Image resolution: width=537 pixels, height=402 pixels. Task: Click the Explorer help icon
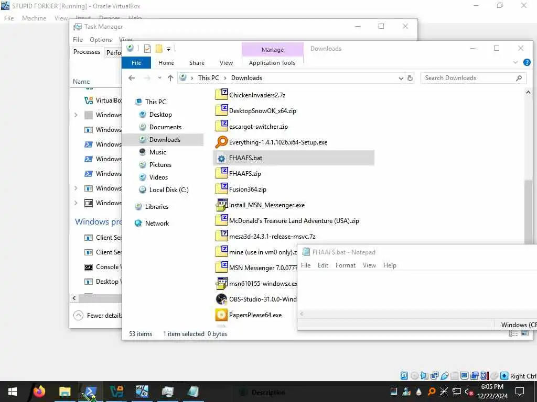point(527,63)
